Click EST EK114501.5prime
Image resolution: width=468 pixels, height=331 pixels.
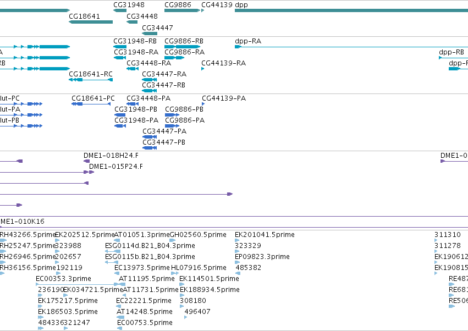[x=209, y=279]
